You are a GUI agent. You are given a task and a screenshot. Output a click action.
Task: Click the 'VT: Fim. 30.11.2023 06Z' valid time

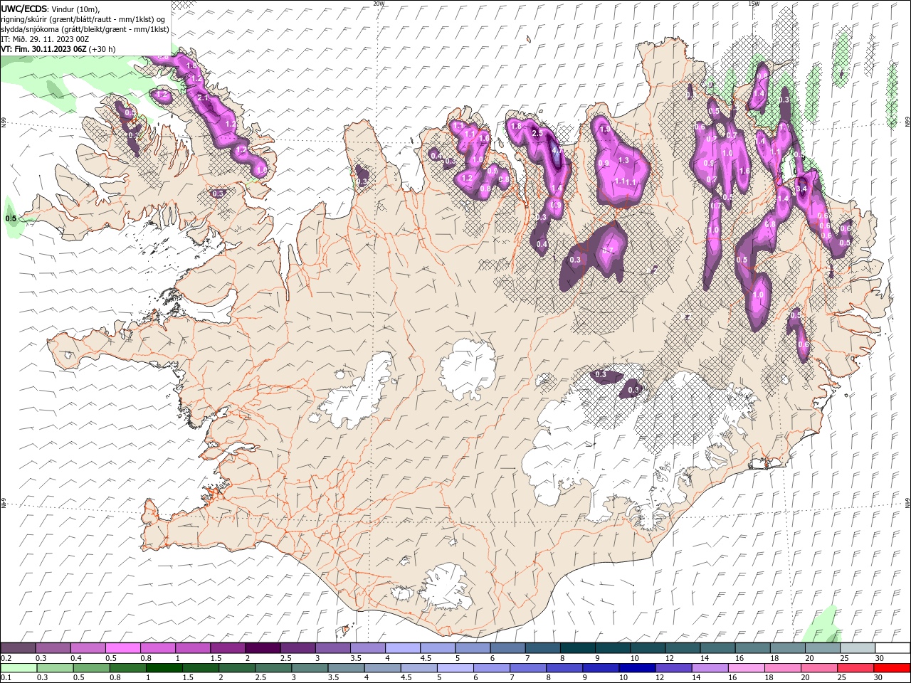tap(43, 49)
